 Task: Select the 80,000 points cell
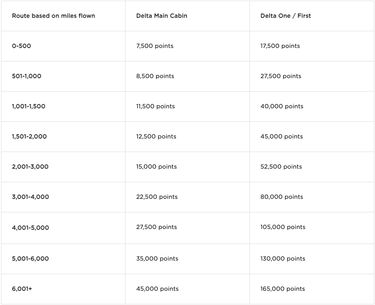[282, 197]
